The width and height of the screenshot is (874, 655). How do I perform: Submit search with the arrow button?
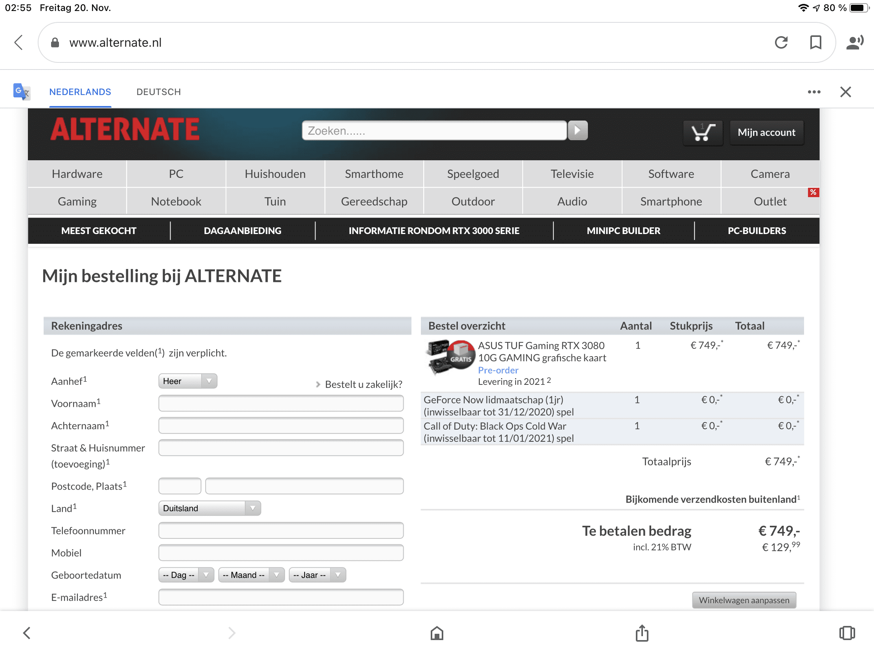pos(577,130)
